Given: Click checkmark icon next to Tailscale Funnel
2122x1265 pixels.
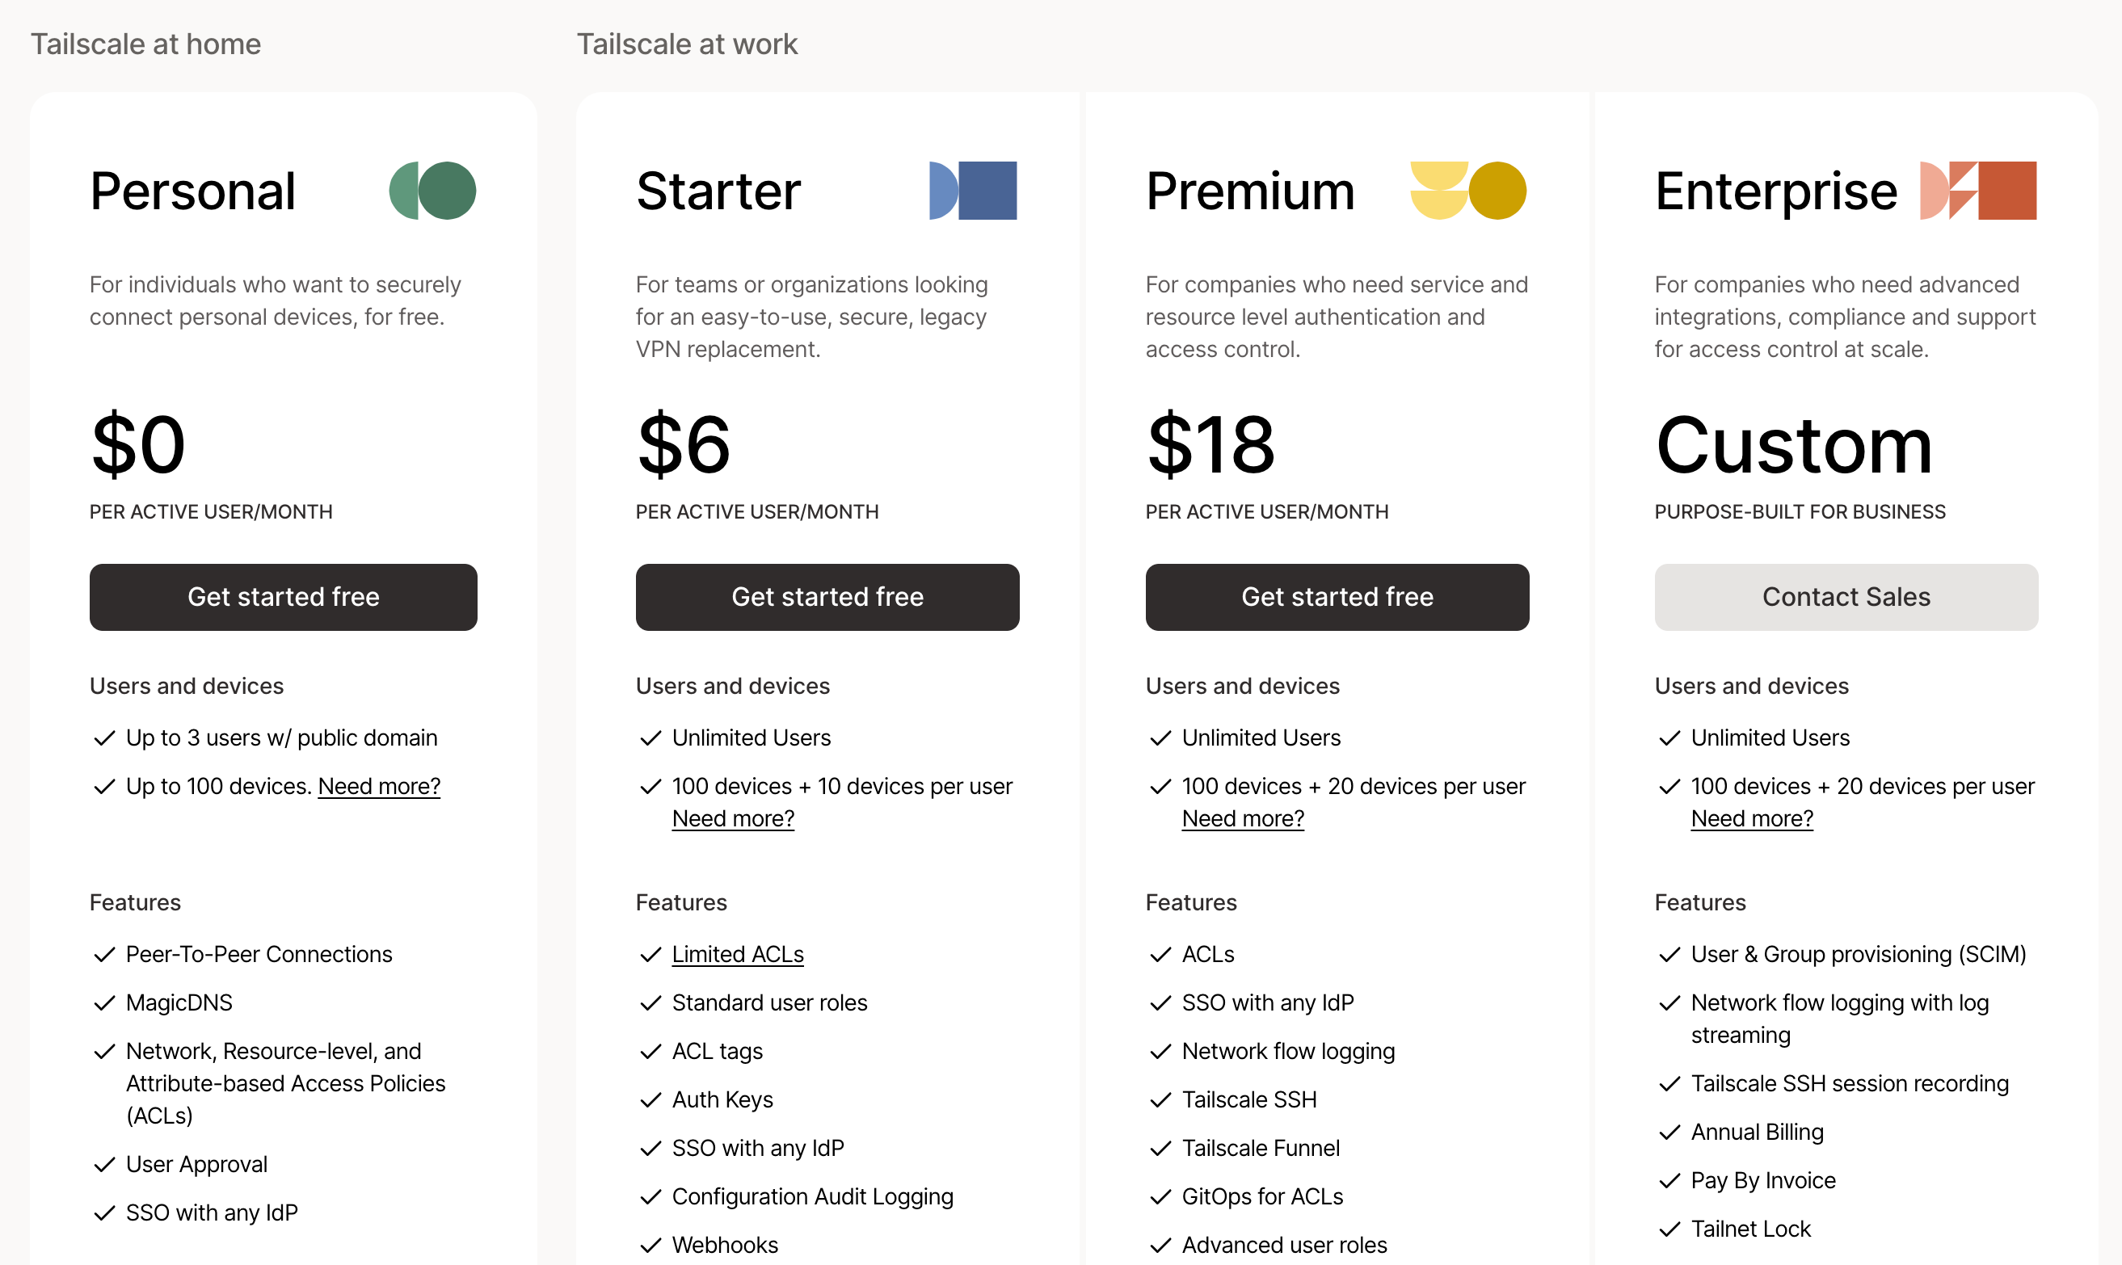Looking at the screenshot, I should click(x=1160, y=1149).
